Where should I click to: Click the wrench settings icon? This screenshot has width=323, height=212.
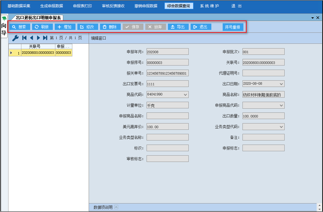(15, 38)
